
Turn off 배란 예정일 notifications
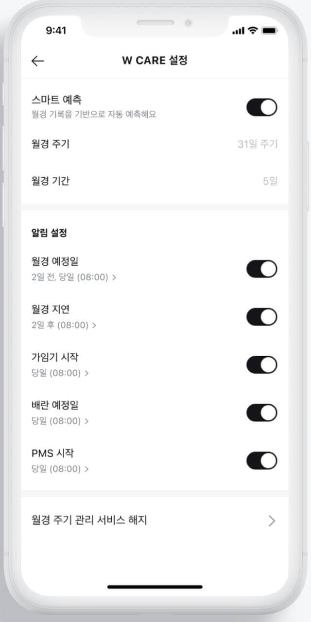(261, 413)
